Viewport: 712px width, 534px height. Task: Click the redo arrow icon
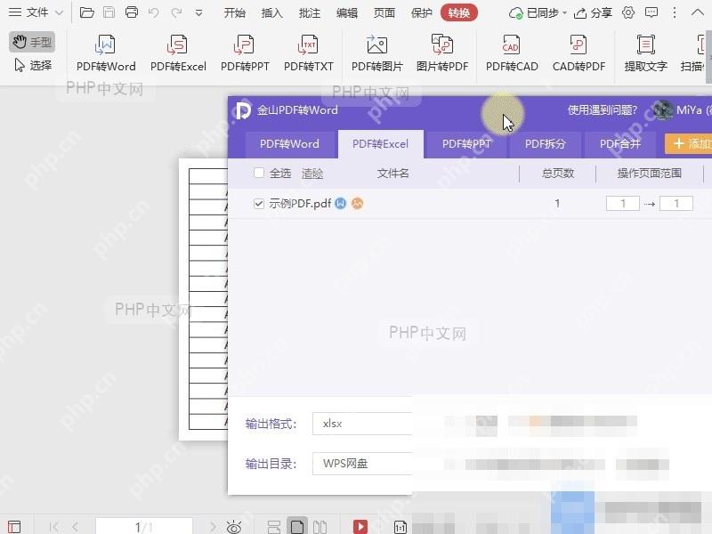tap(176, 12)
